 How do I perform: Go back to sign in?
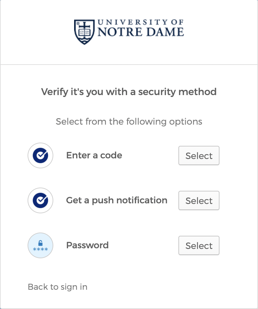[57, 287]
